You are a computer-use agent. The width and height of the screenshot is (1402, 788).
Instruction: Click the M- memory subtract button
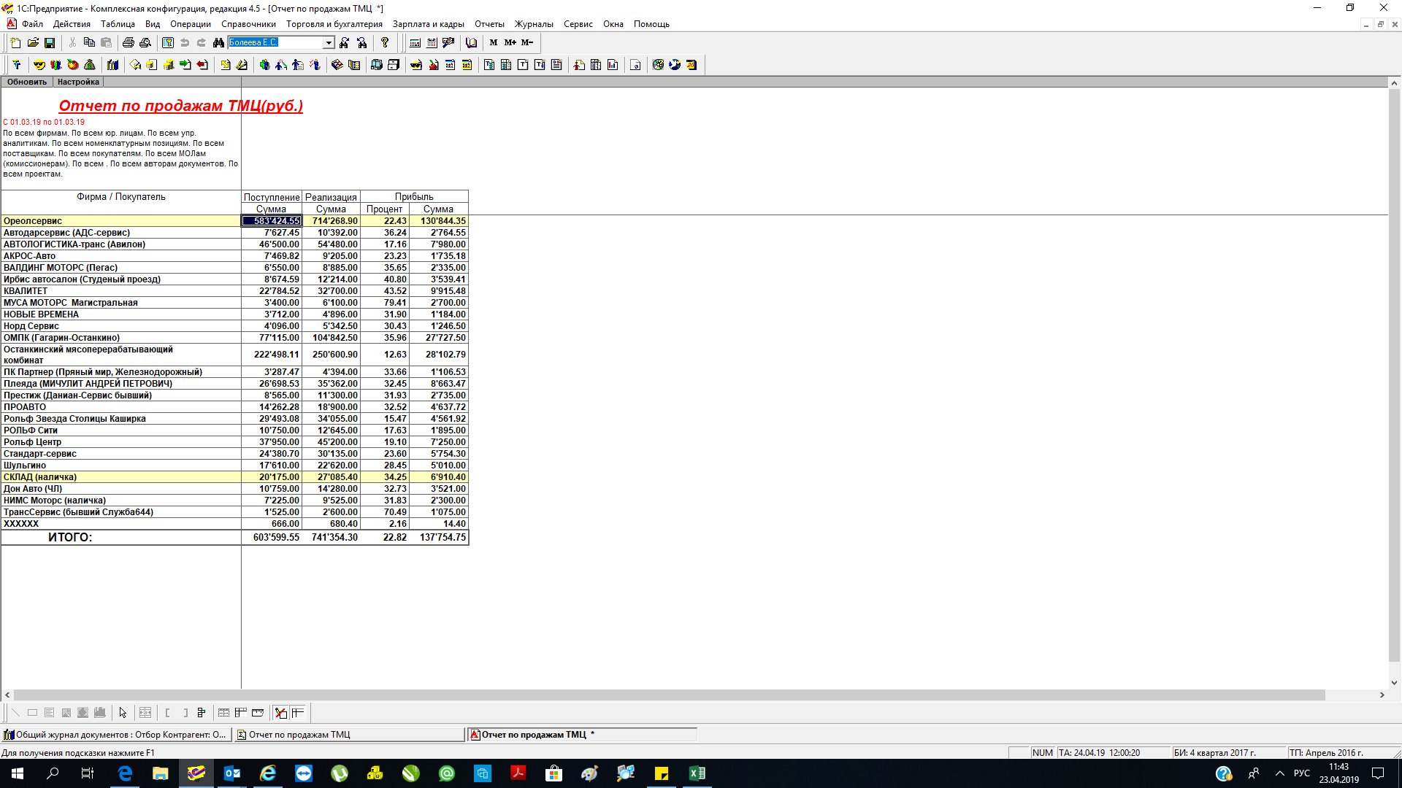(x=527, y=43)
